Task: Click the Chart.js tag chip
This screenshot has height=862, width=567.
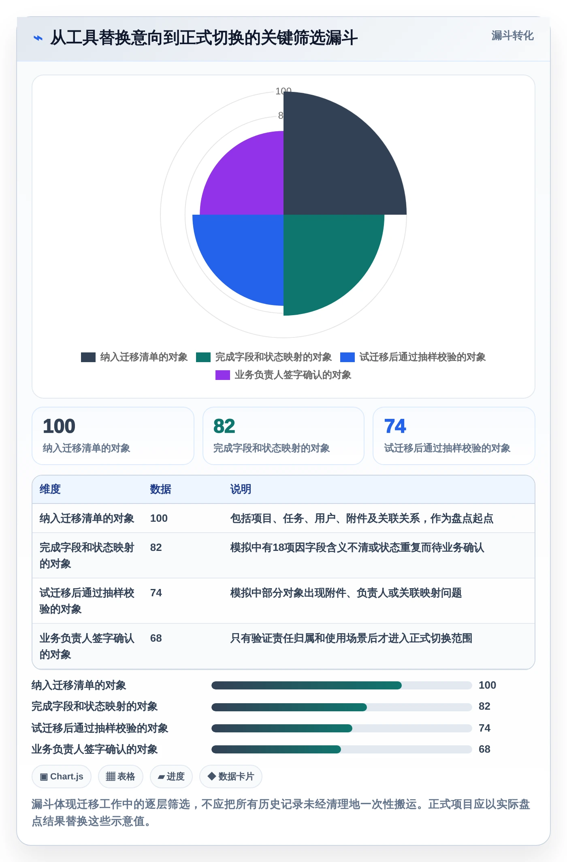Action: click(62, 777)
